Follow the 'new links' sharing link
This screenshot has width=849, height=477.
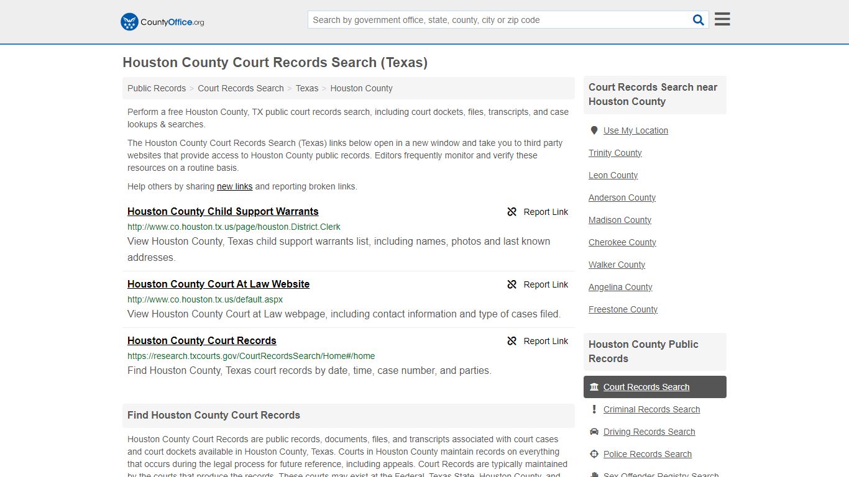[234, 186]
